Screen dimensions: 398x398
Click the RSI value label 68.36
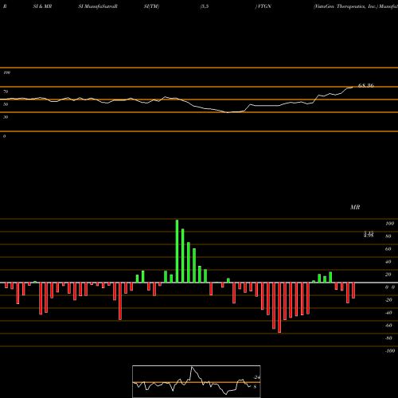coord(366,85)
